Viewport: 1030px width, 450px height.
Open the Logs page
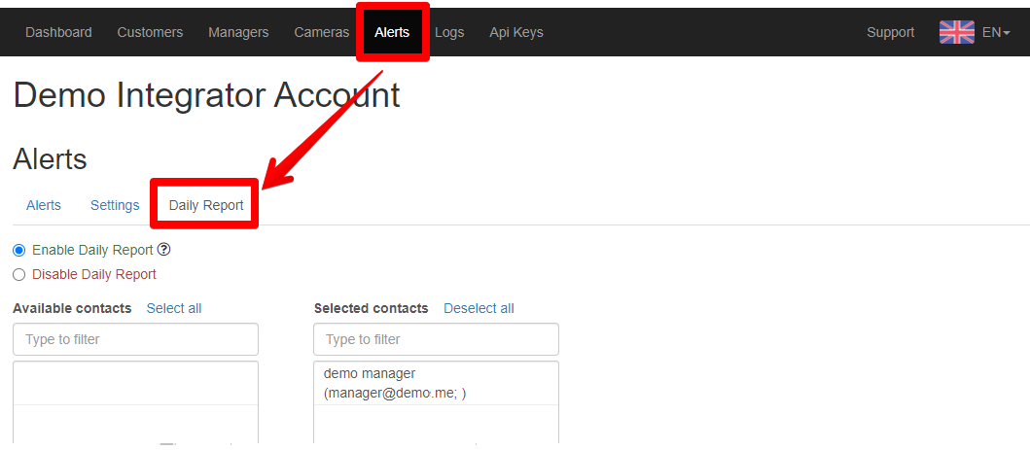449,32
